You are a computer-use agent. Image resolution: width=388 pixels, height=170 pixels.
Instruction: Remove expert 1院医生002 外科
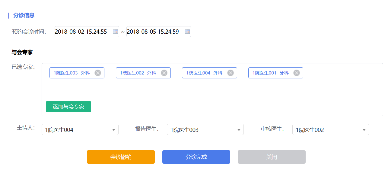[164, 73]
